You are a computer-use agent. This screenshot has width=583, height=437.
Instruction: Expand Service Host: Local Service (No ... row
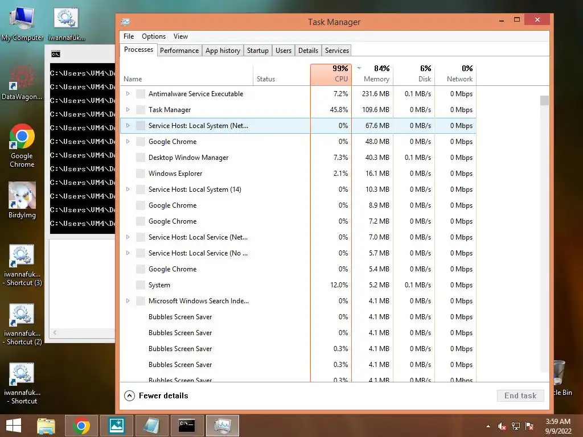click(128, 253)
